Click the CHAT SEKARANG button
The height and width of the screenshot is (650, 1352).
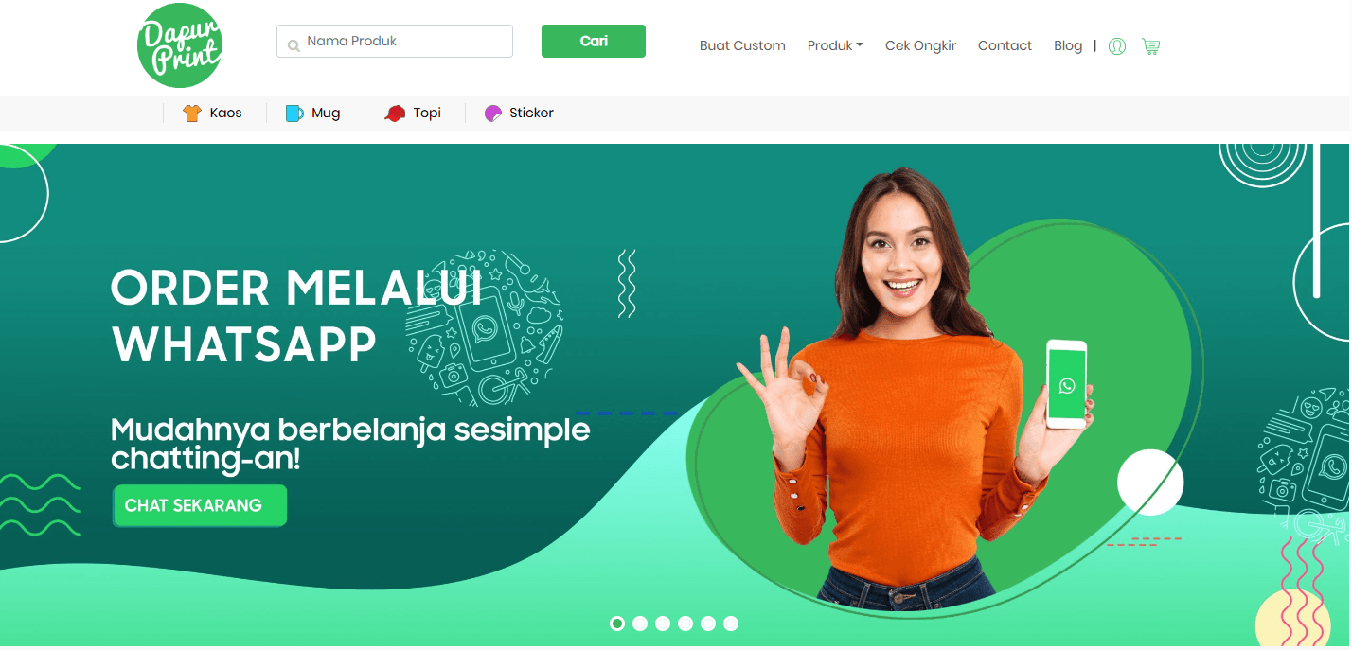(200, 505)
